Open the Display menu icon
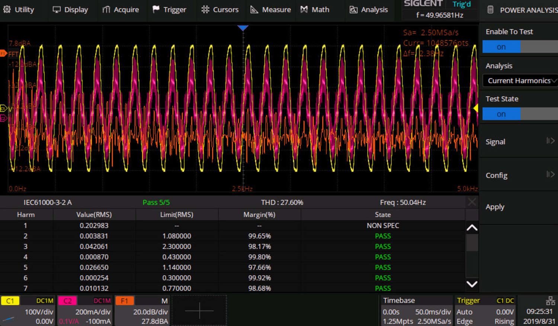The height and width of the screenshot is (326, 558). (x=57, y=9)
